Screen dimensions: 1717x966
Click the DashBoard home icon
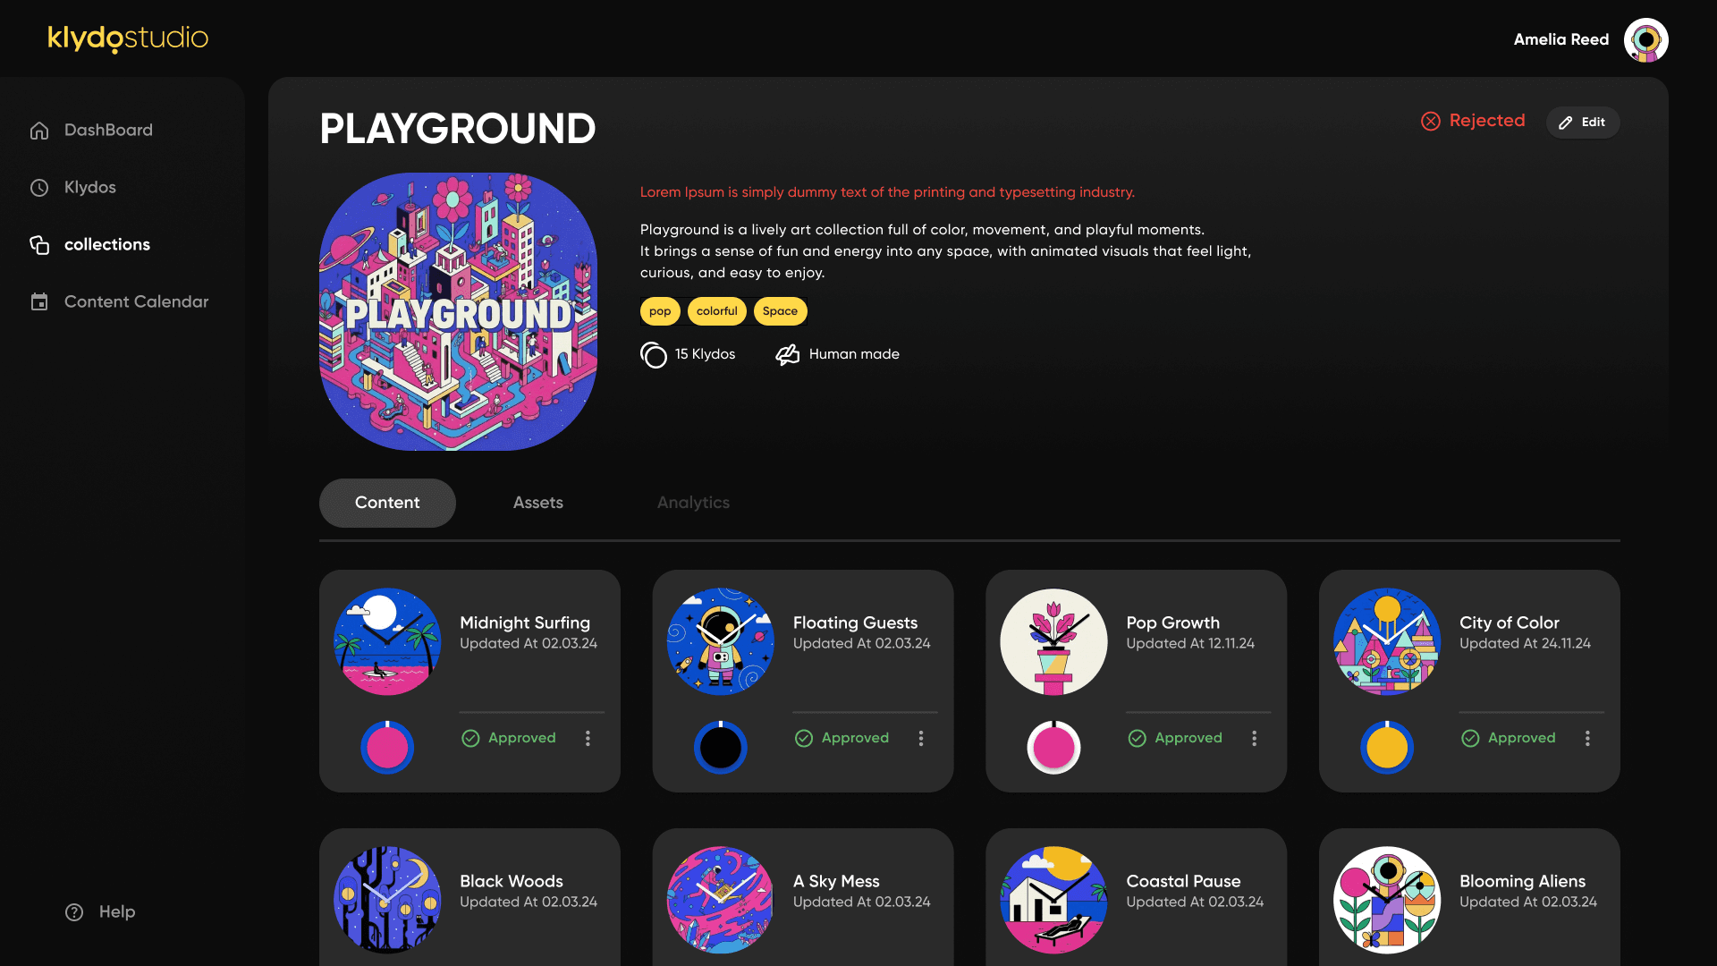click(x=39, y=131)
